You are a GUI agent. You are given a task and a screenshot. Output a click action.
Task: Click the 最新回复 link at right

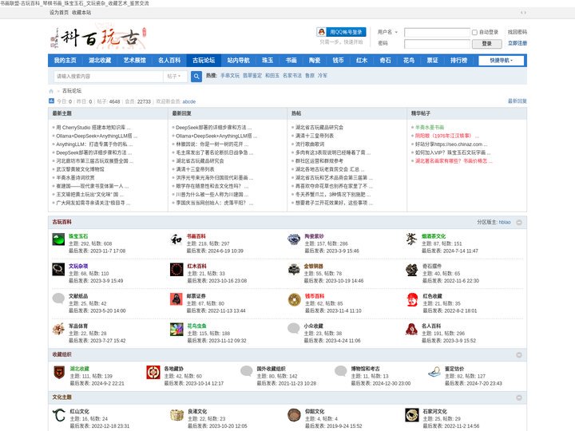[x=517, y=101]
